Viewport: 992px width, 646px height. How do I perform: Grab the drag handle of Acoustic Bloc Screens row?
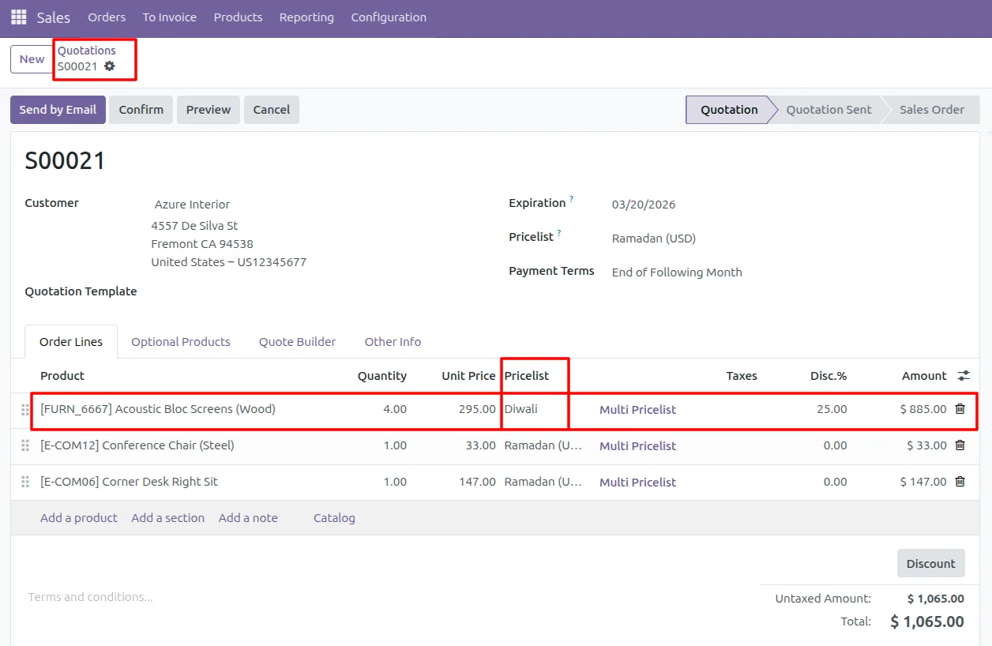pos(25,409)
